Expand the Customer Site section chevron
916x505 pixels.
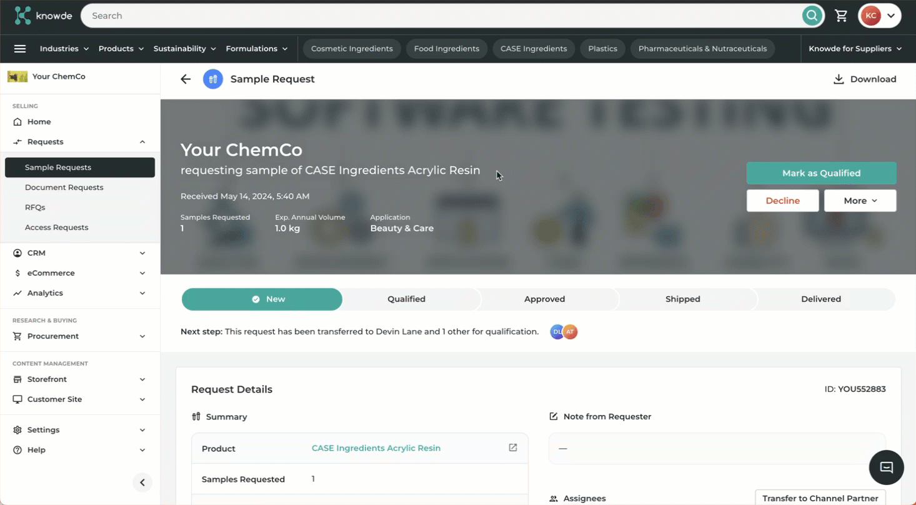click(x=142, y=399)
